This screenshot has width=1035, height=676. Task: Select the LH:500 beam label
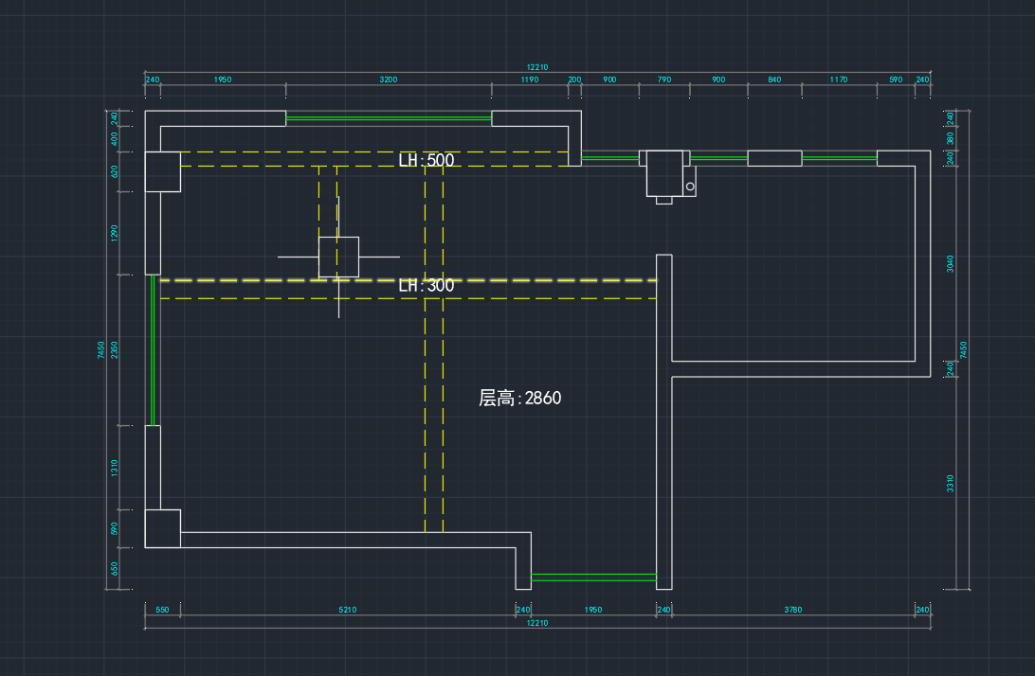coord(427,160)
